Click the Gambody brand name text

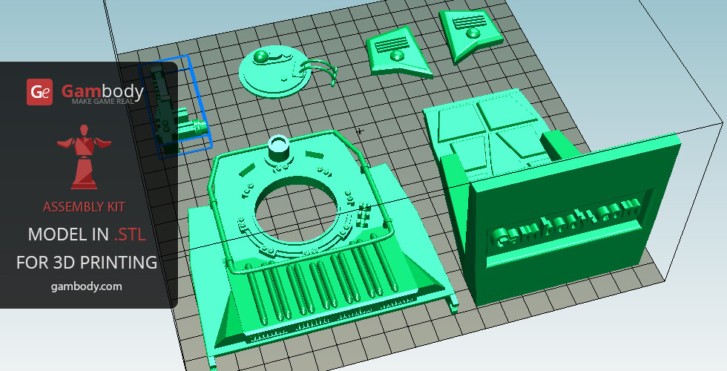point(102,91)
